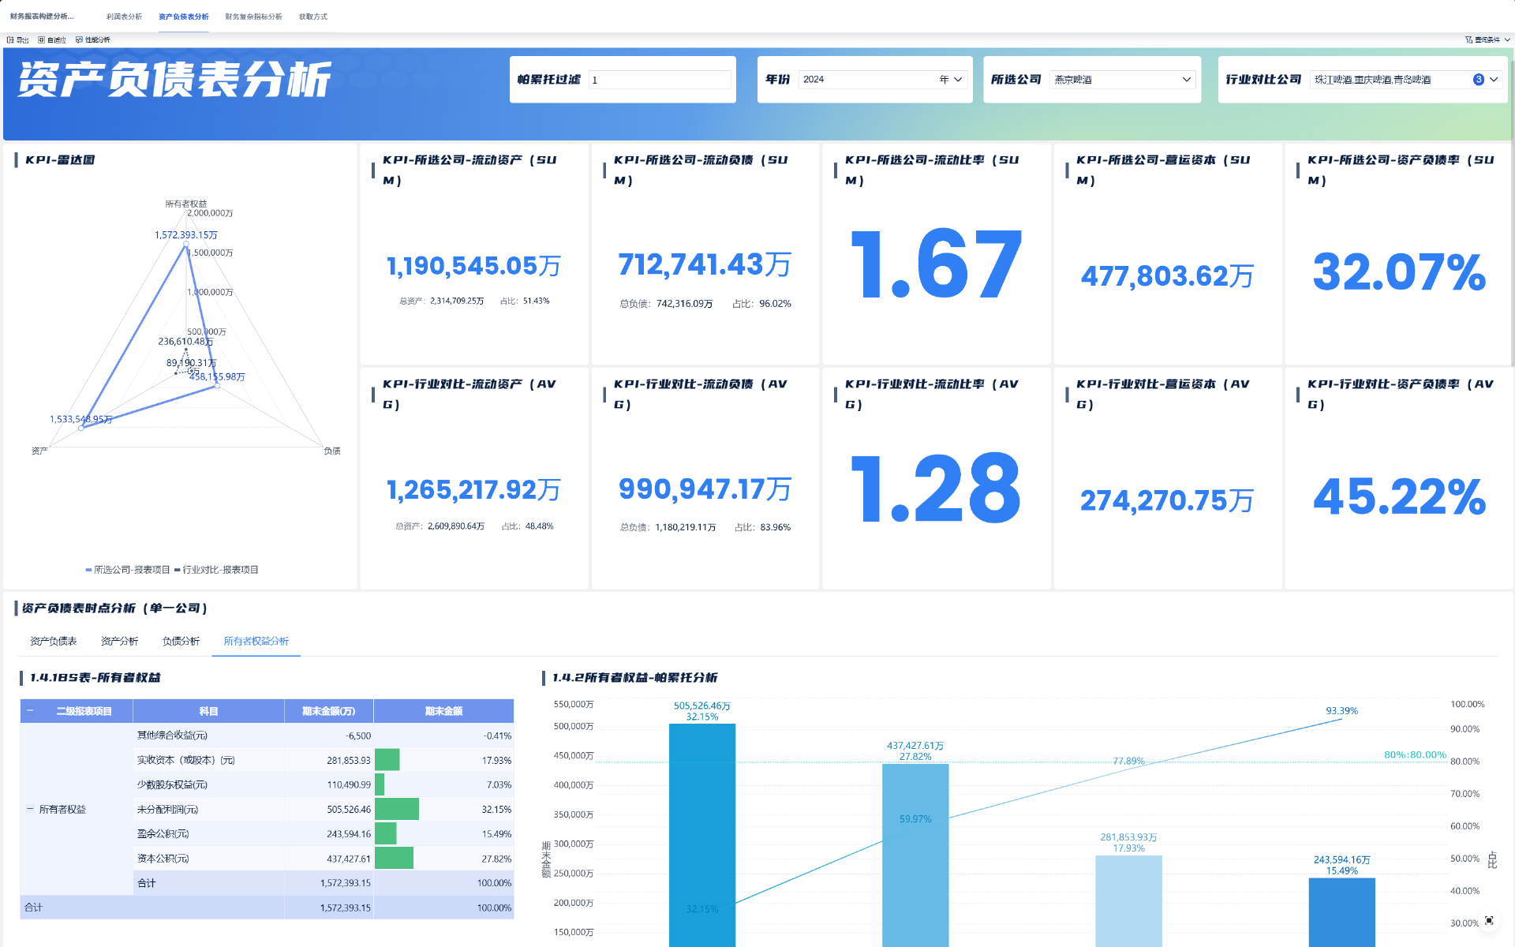Click the focus icon at bottom-right chart corner
This screenshot has width=1515, height=947.
pos(1489,920)
